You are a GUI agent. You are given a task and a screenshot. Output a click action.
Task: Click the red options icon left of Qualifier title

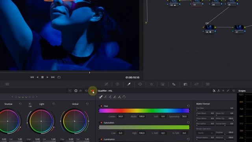tap(93, 91)
